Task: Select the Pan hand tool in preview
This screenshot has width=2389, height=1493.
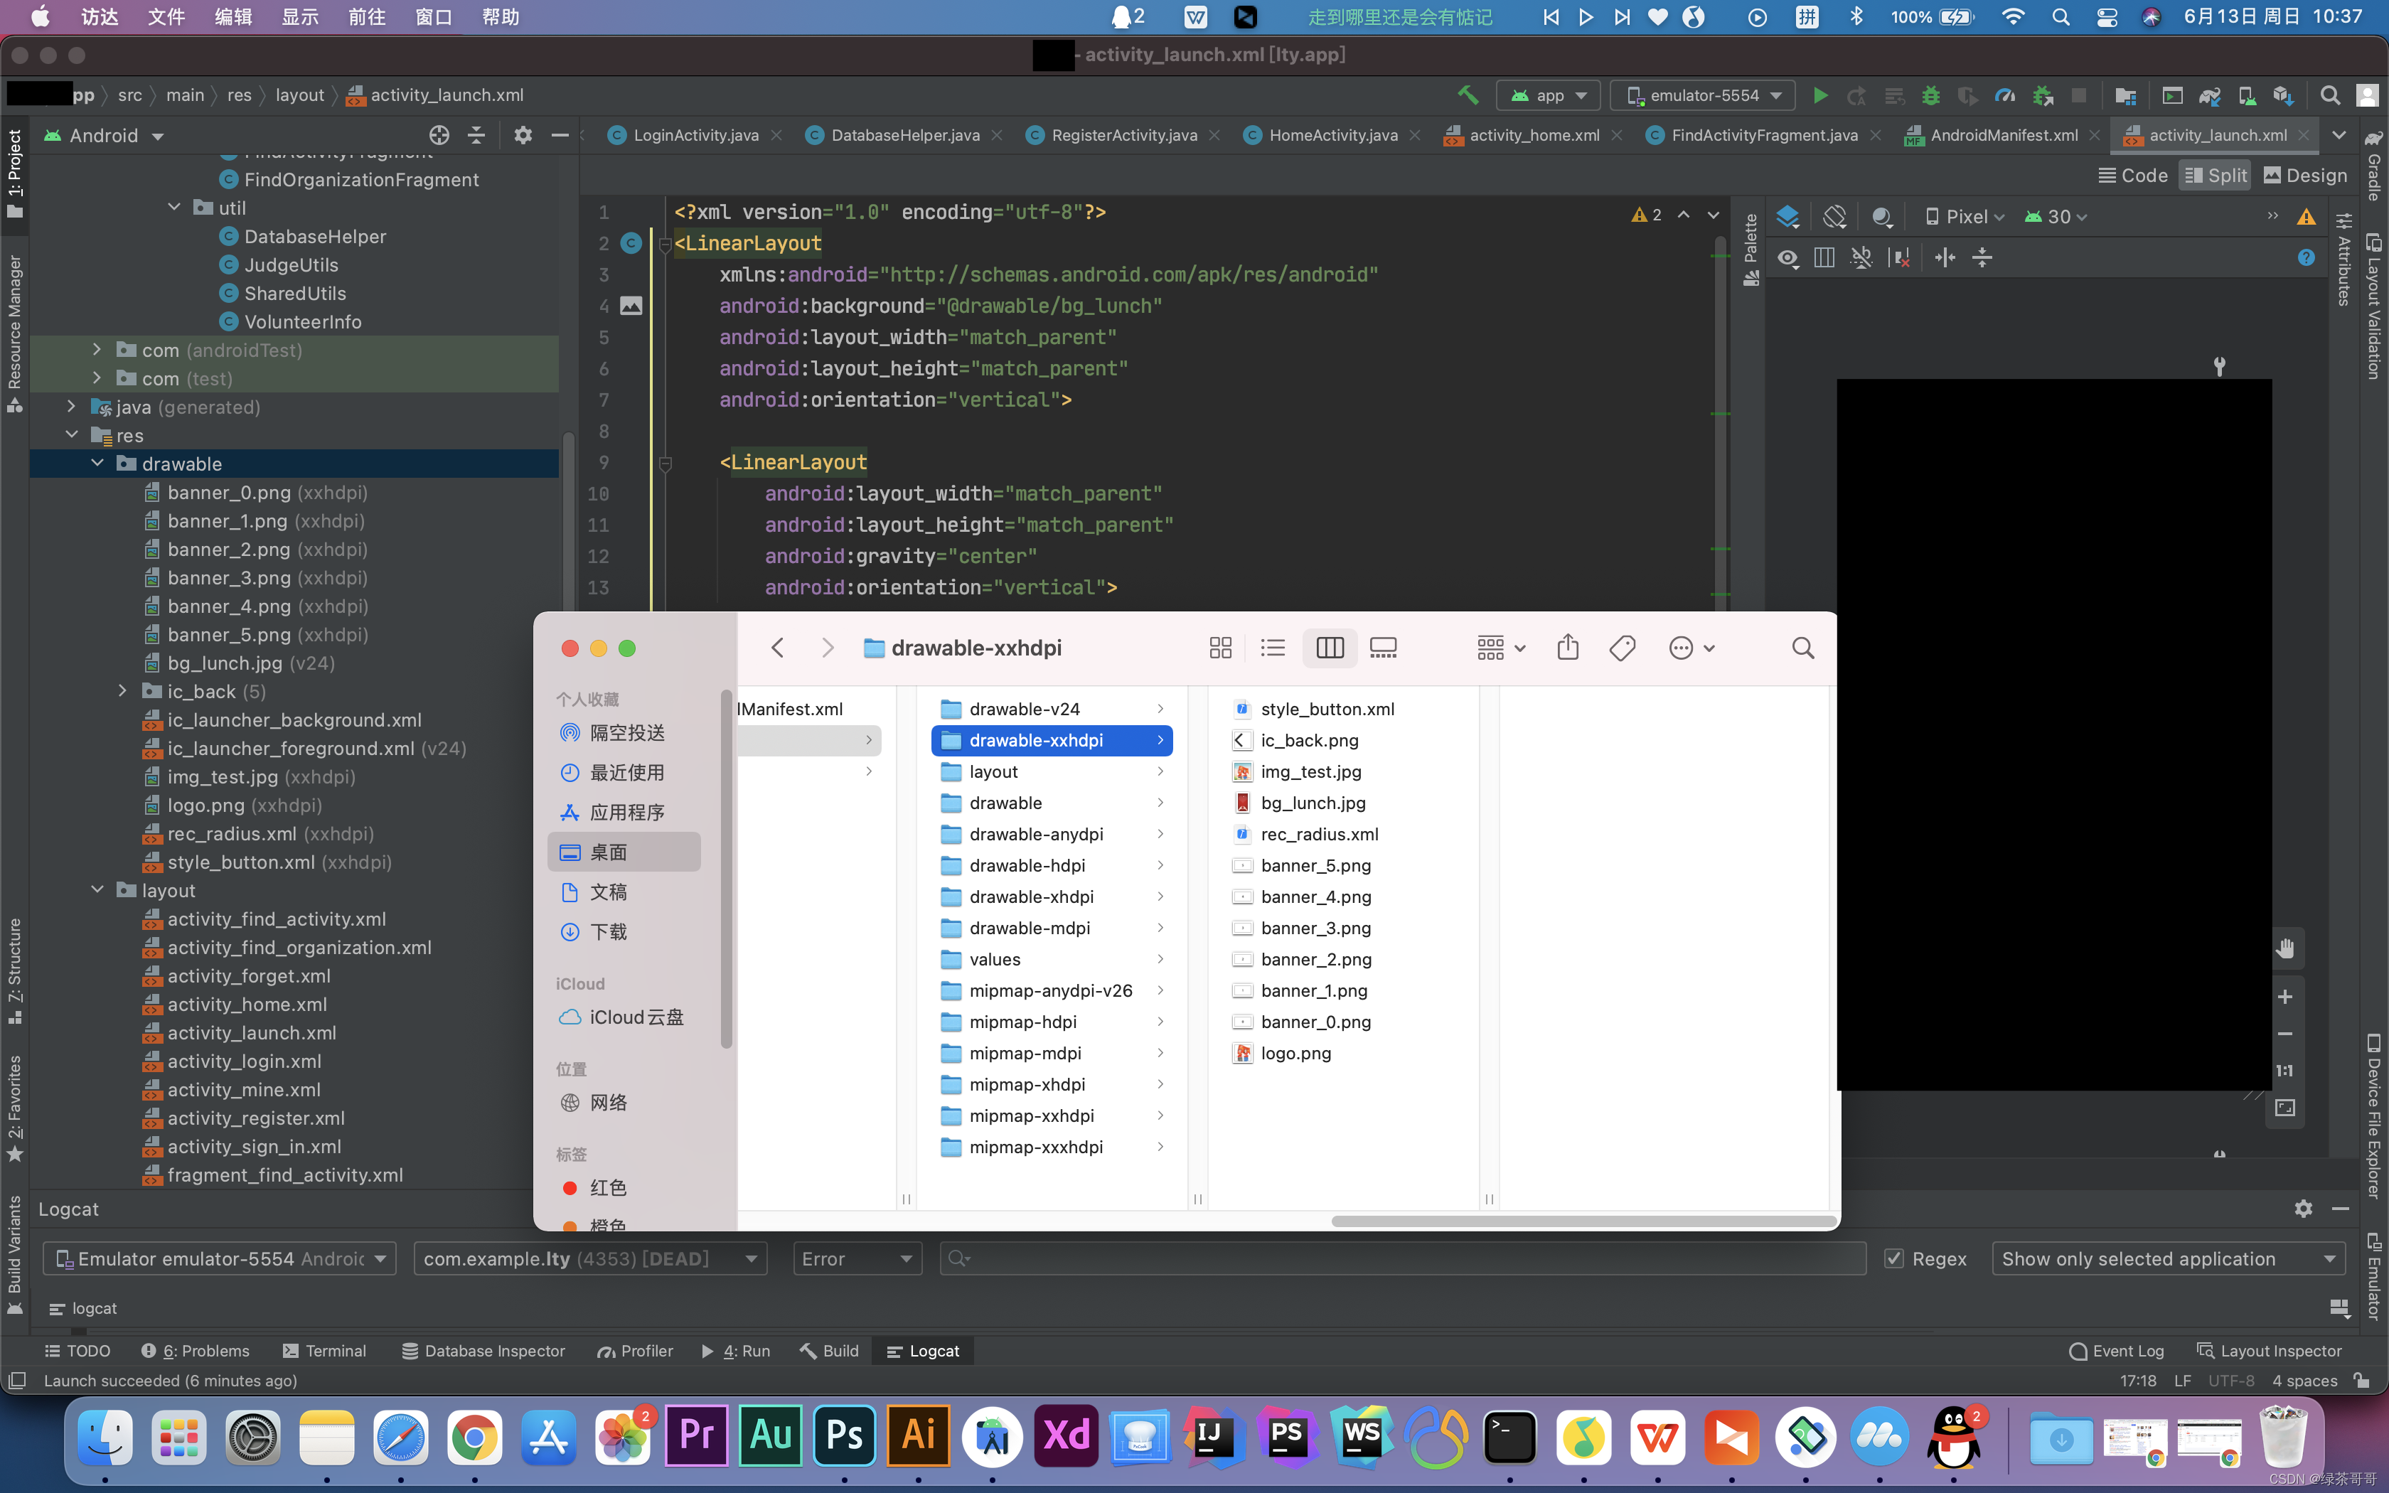Action: [2284, 949]
